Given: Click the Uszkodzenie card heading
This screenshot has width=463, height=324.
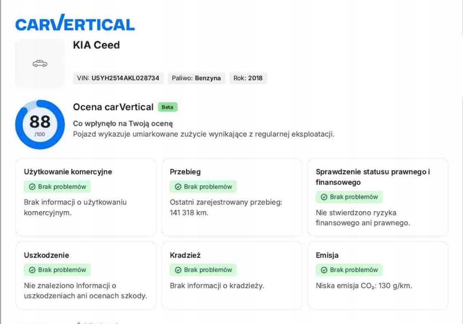Looking at the screenshot, I should (46, 255).
